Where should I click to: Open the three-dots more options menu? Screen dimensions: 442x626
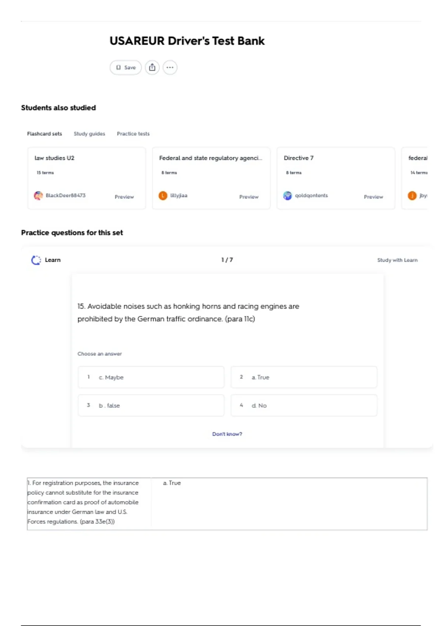pos(170,67)
